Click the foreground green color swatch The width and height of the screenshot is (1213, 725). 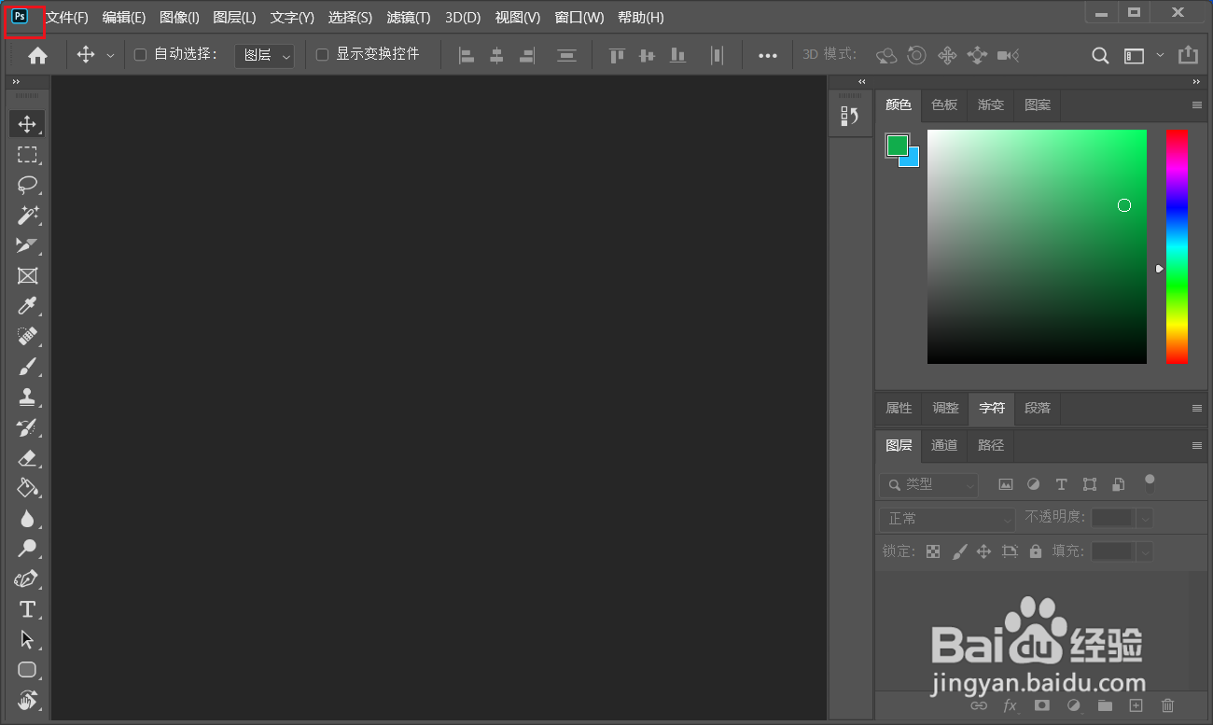point(897,145)
